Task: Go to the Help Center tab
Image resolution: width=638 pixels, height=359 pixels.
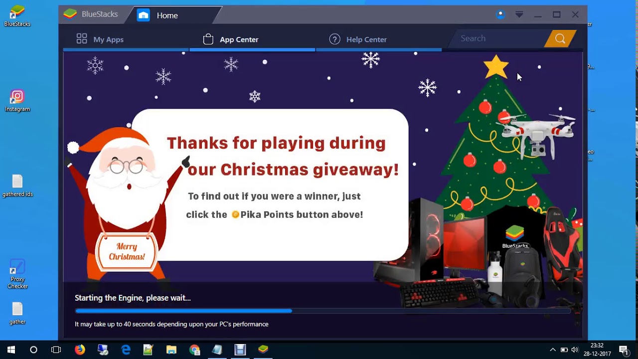Action: click(358, 39)
